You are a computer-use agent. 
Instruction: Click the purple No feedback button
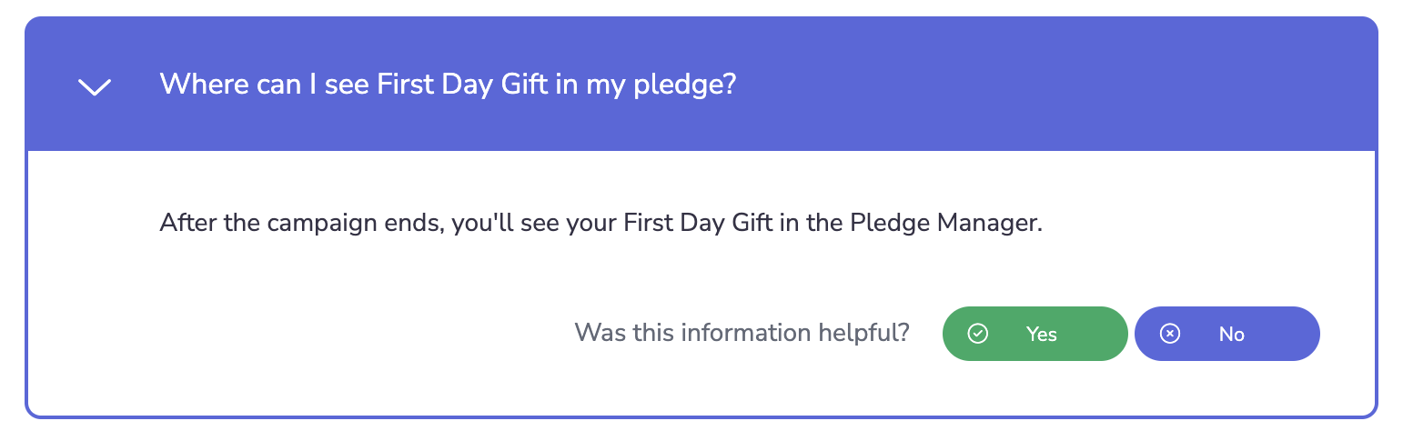(1226, 334)
